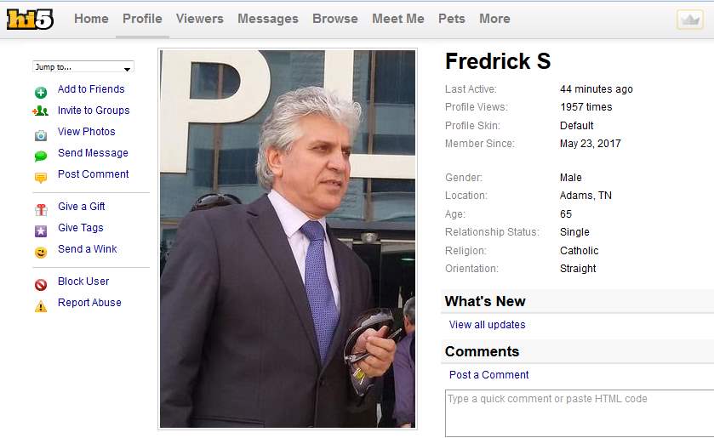The width and height of the screenshot is (714, 438).
Task: Go to the Meet Me tab
Action: pos(398,19)
